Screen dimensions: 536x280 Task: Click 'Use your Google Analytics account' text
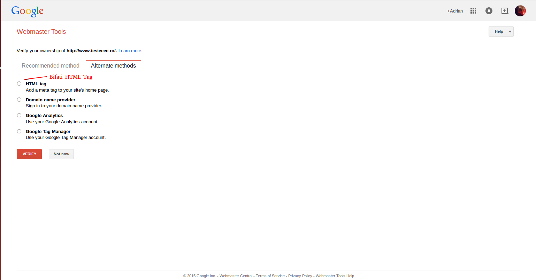[x=62, y=122]
